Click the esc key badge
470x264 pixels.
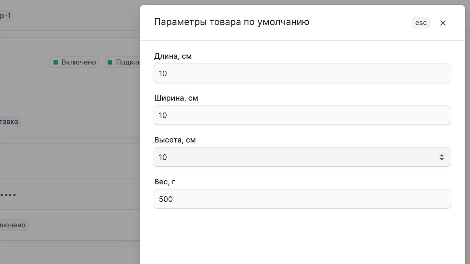(421, 23)
